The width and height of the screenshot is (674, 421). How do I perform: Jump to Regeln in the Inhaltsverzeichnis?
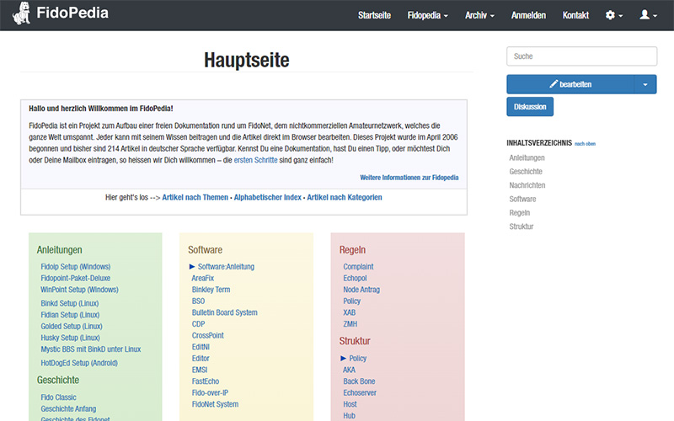point(520,213)
